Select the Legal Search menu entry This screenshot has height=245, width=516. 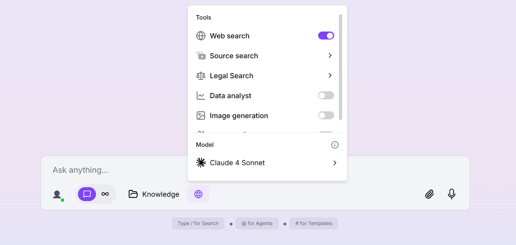pyautogui.click(x=231, y=76)
